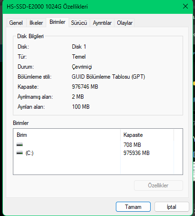Select the drive icon of the 708 MB volume

(20, 144)
